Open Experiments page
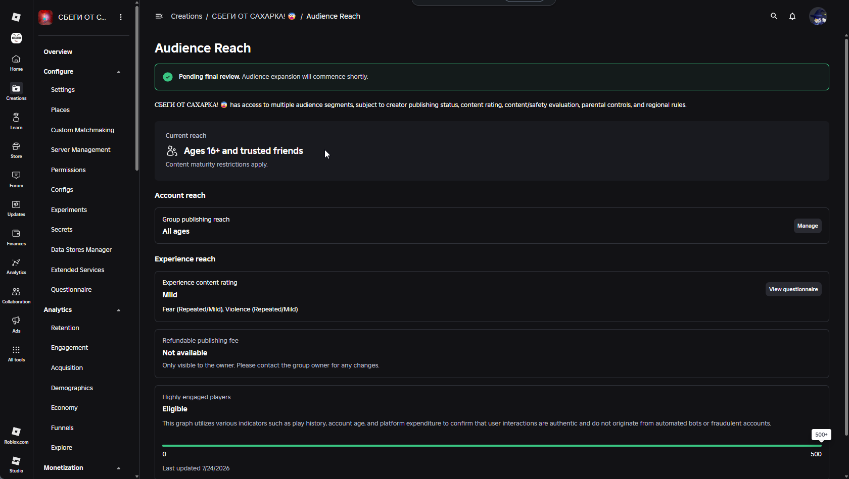849x479 pixels. pyautogui.click(x=69, y=210)
